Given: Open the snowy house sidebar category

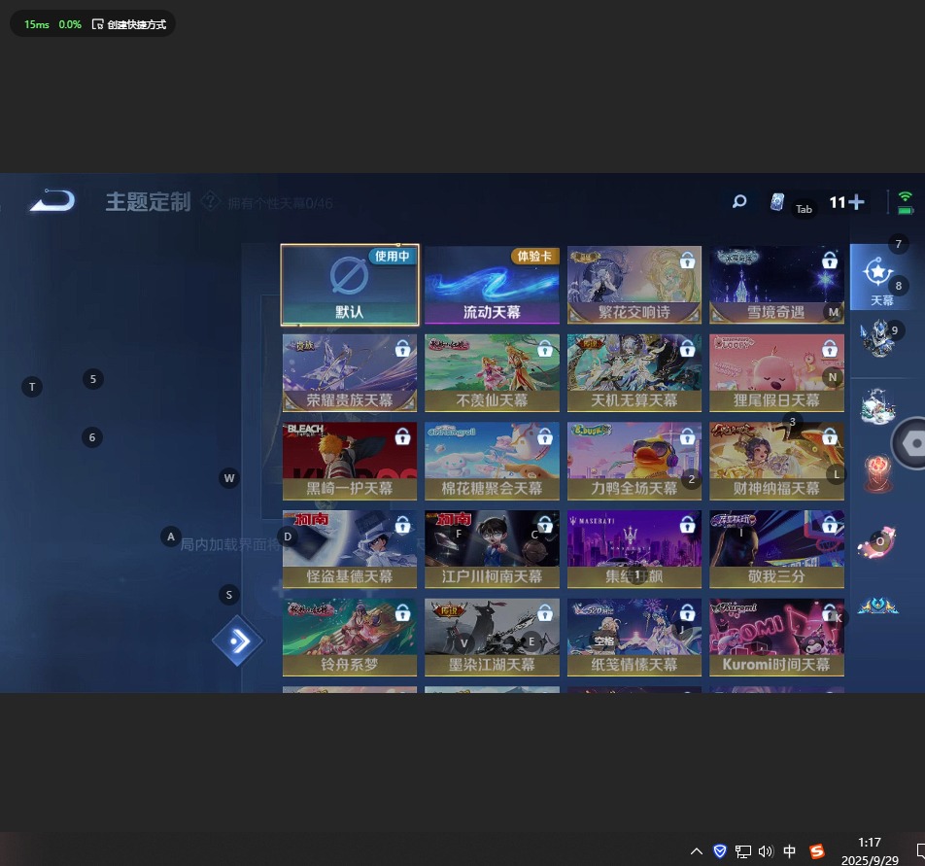Looking at the screenshot, I should tap(877, 405).
